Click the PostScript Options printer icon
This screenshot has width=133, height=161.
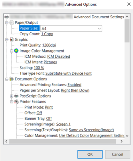tap(16, 96)
